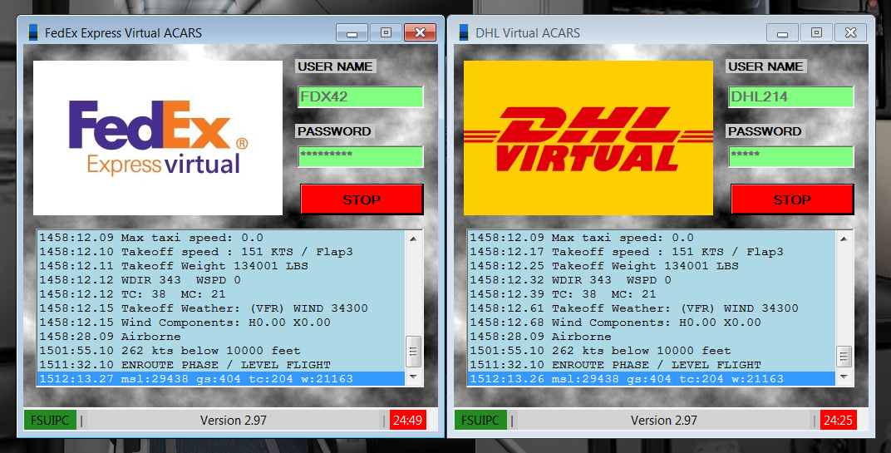The width and height of the screenshot is (891, 453).
Task: Click the DHL log scrollbar thumb
Action: (844, 357)
